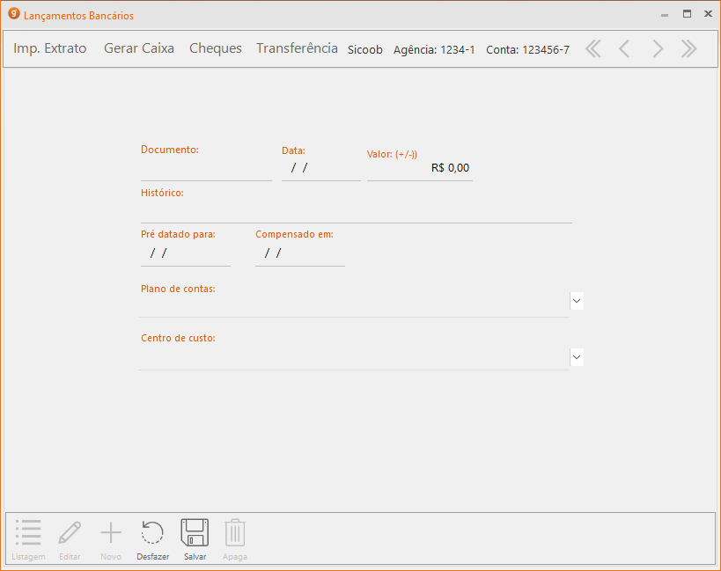The width and height of the screenshot is (721, 571).
Task: Click the Lançamentos Bancários window title
Action: (78, 16)
